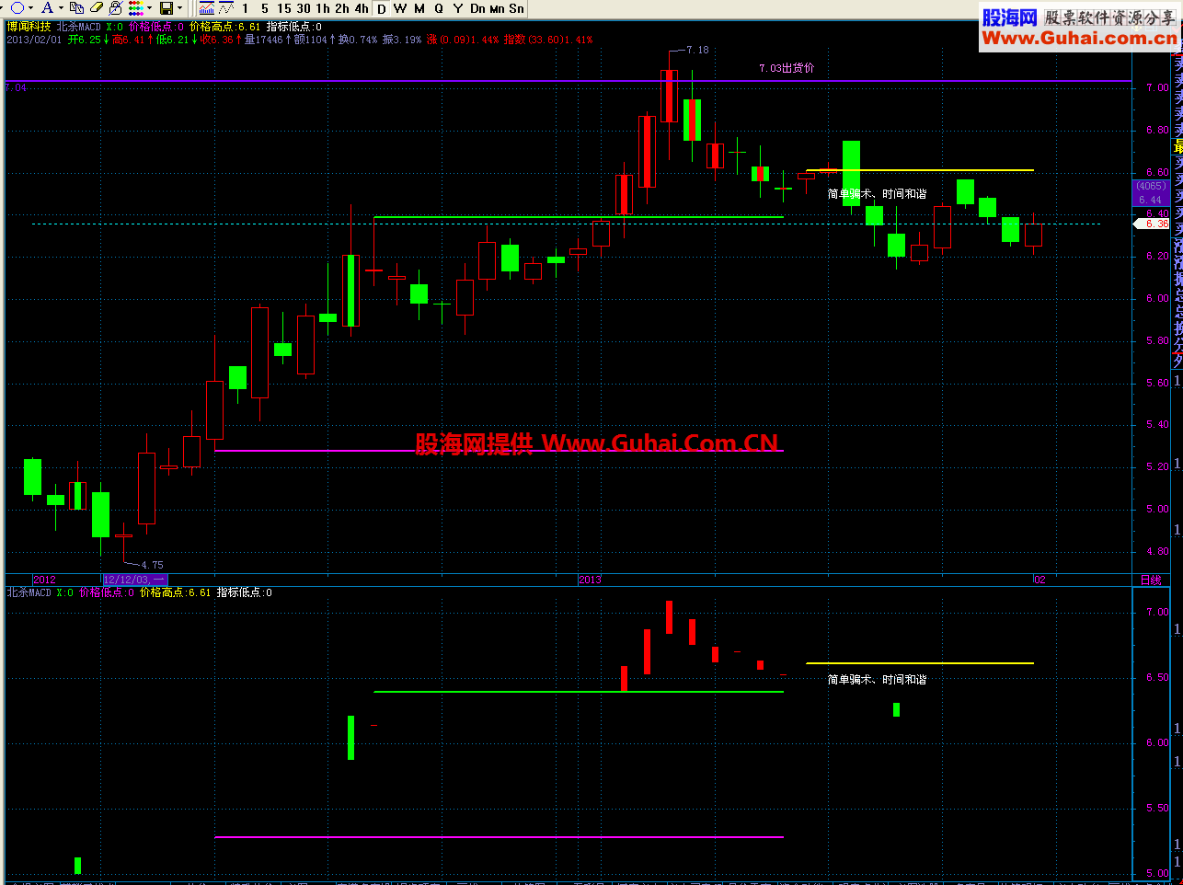
Task: Click the 7.04 line label at left
Action: (16, 87)
